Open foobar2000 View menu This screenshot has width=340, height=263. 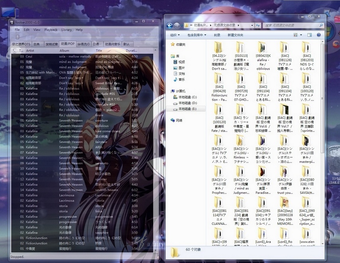[37, 30]
